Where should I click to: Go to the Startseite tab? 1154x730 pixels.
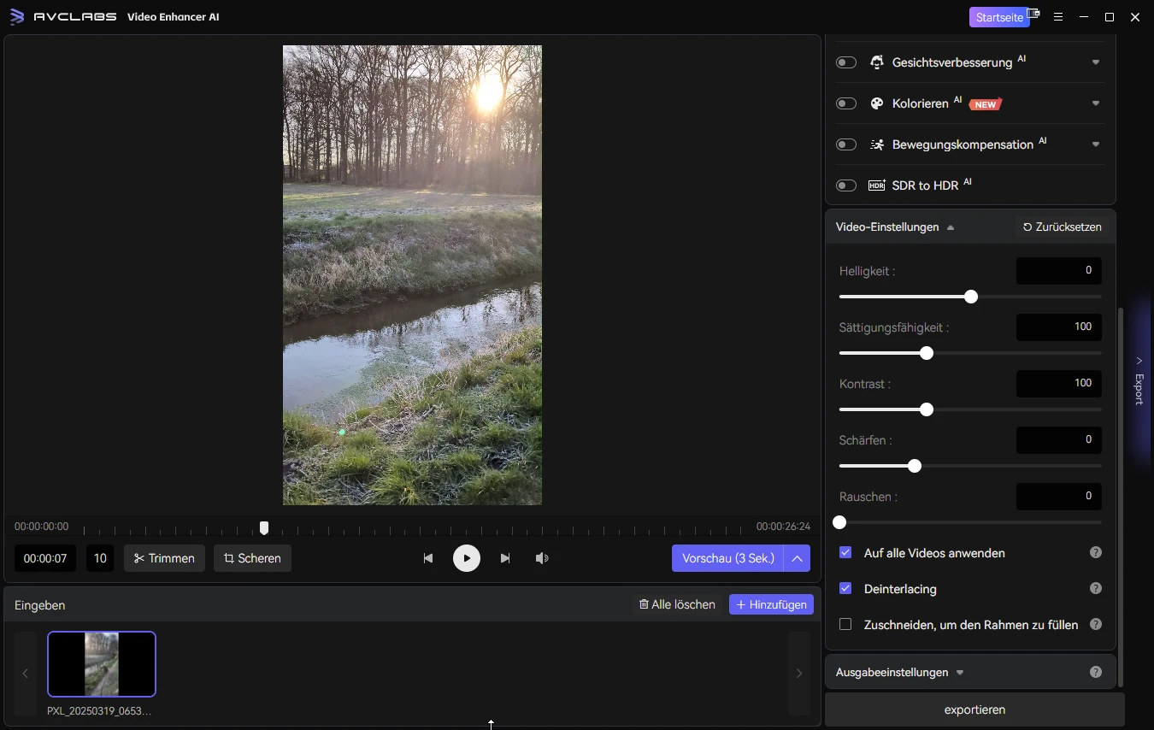coord(998,17)
